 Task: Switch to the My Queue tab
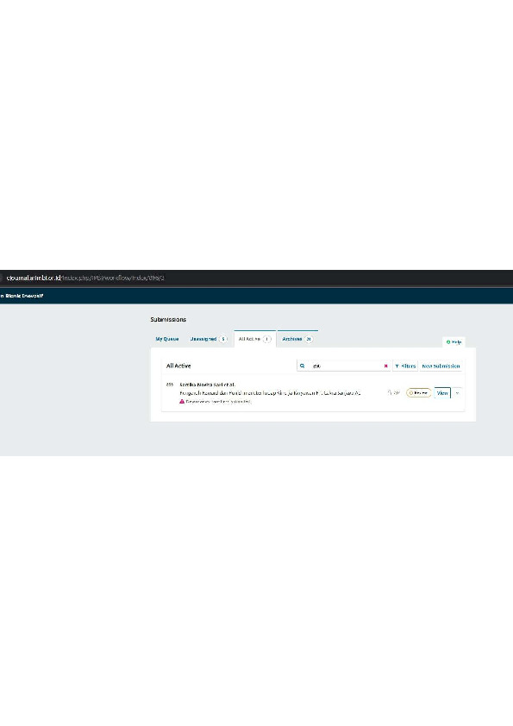[167, 339]
